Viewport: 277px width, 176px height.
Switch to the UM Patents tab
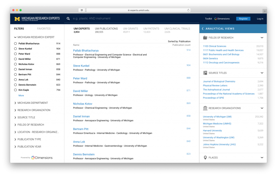151,30
